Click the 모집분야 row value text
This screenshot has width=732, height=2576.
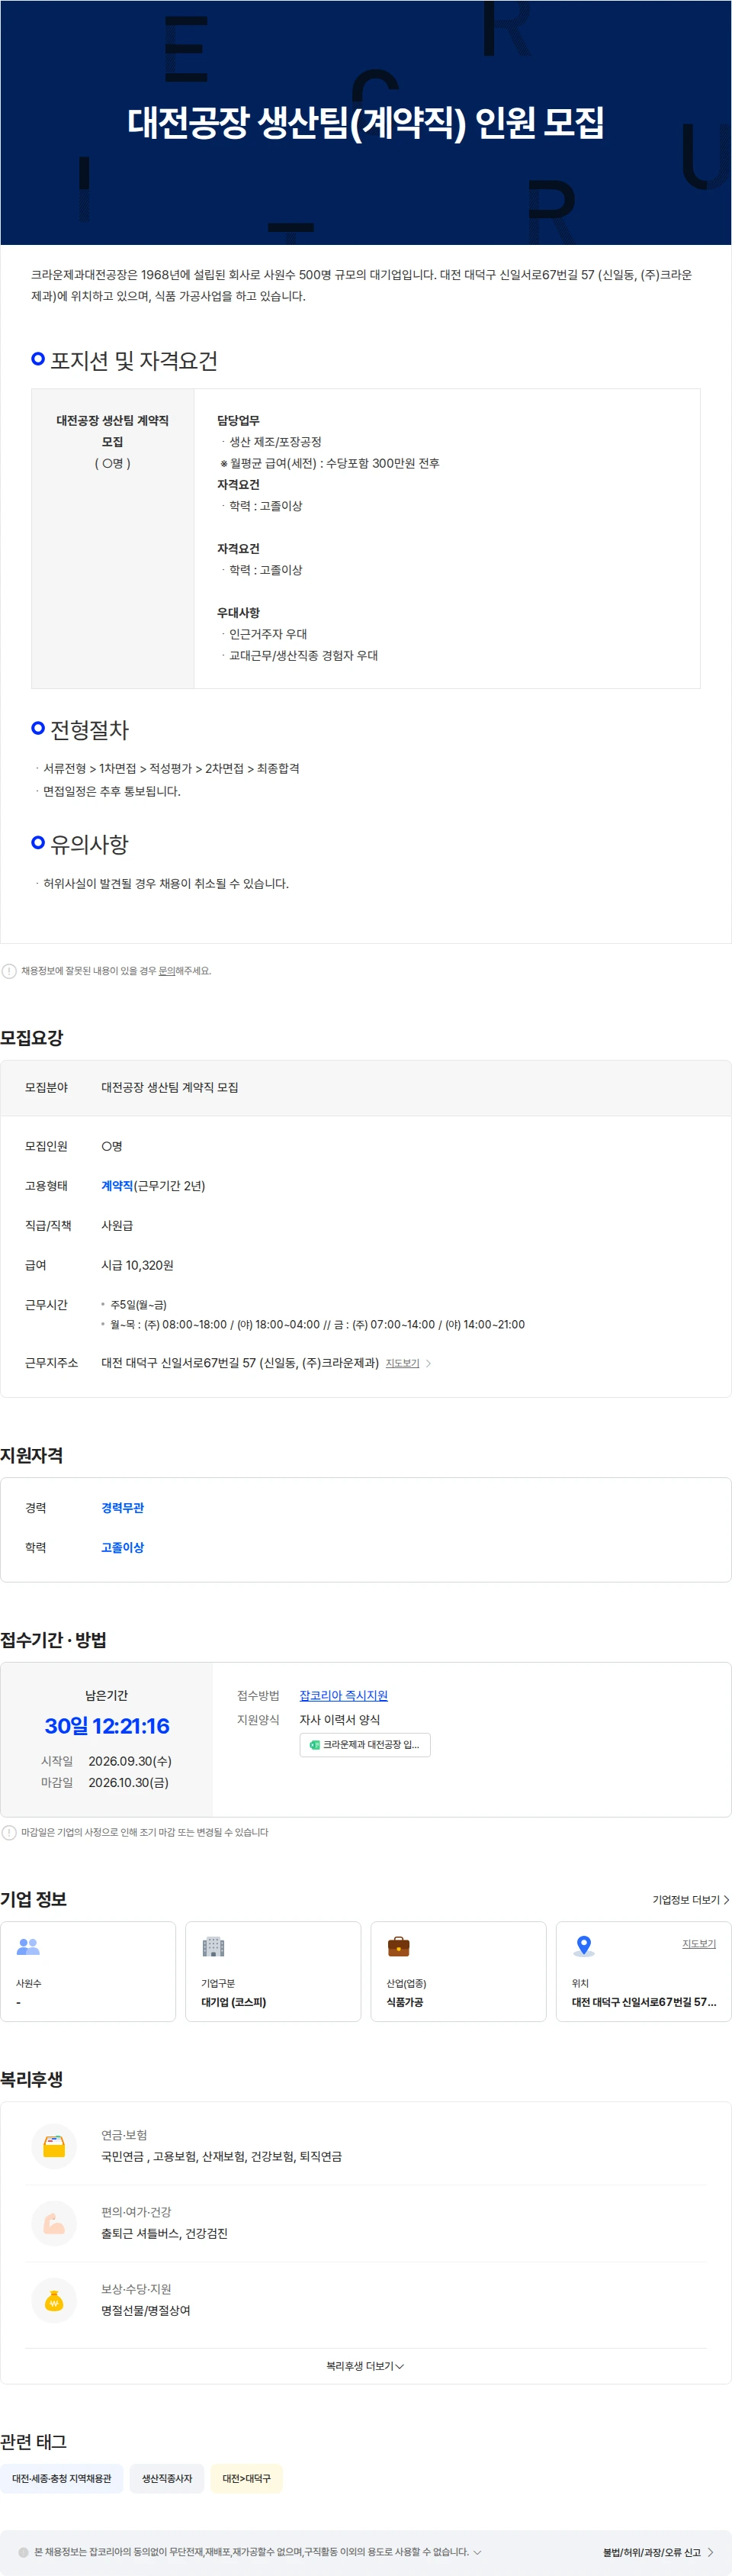click(x=170, y=1087)
